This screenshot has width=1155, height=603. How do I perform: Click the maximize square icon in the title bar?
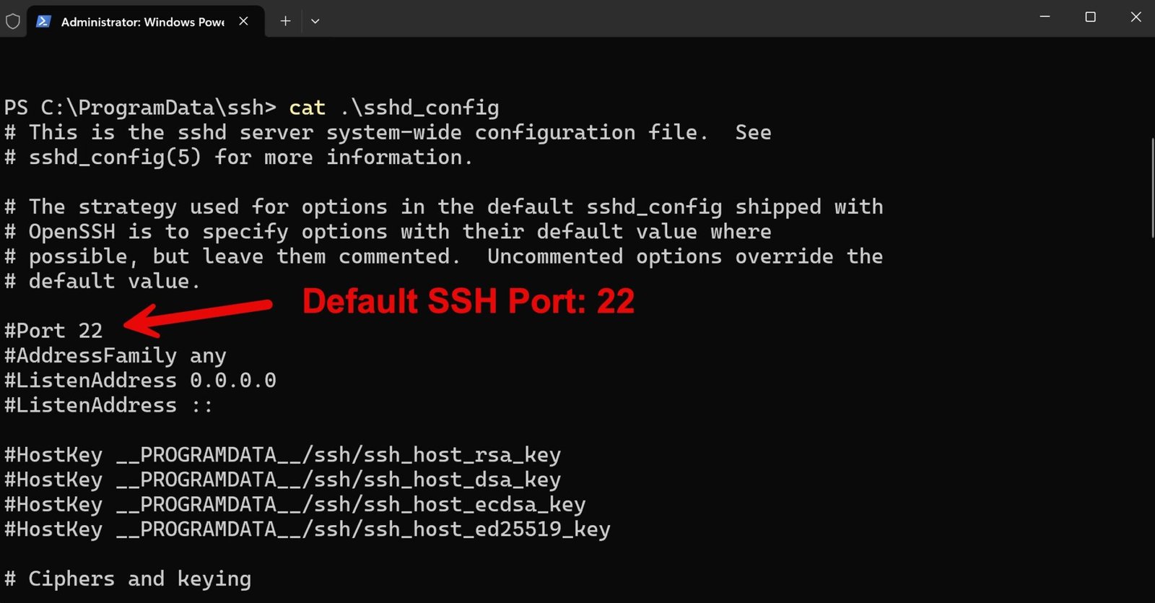pyautogui.click(x=1090, y=17)
